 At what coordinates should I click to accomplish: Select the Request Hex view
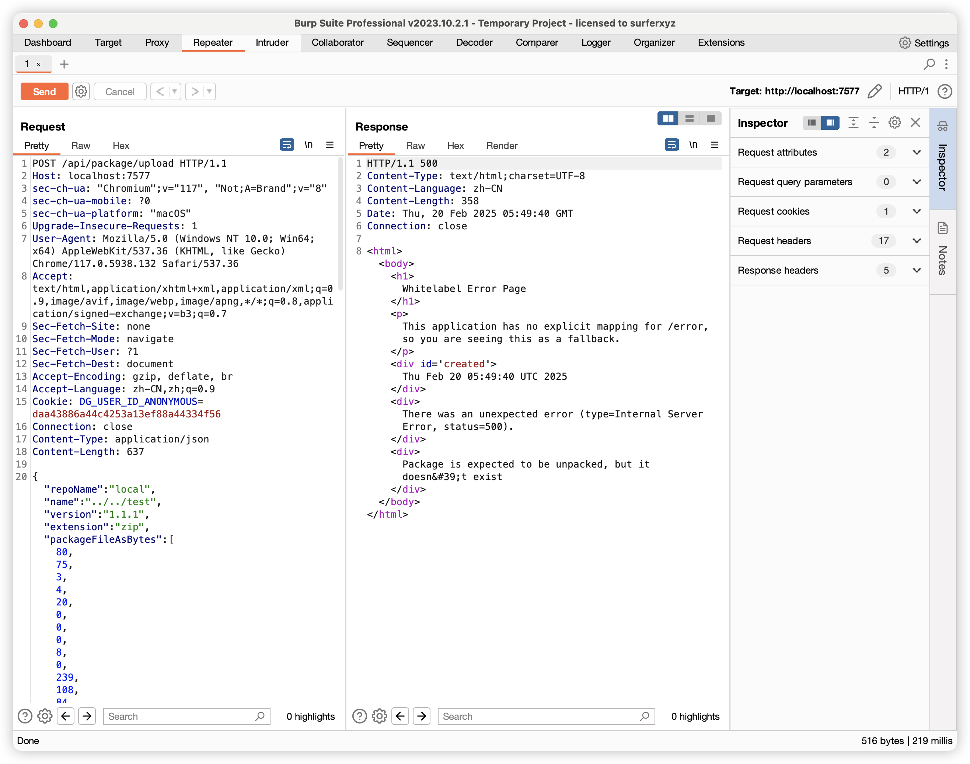coord(121,146)
